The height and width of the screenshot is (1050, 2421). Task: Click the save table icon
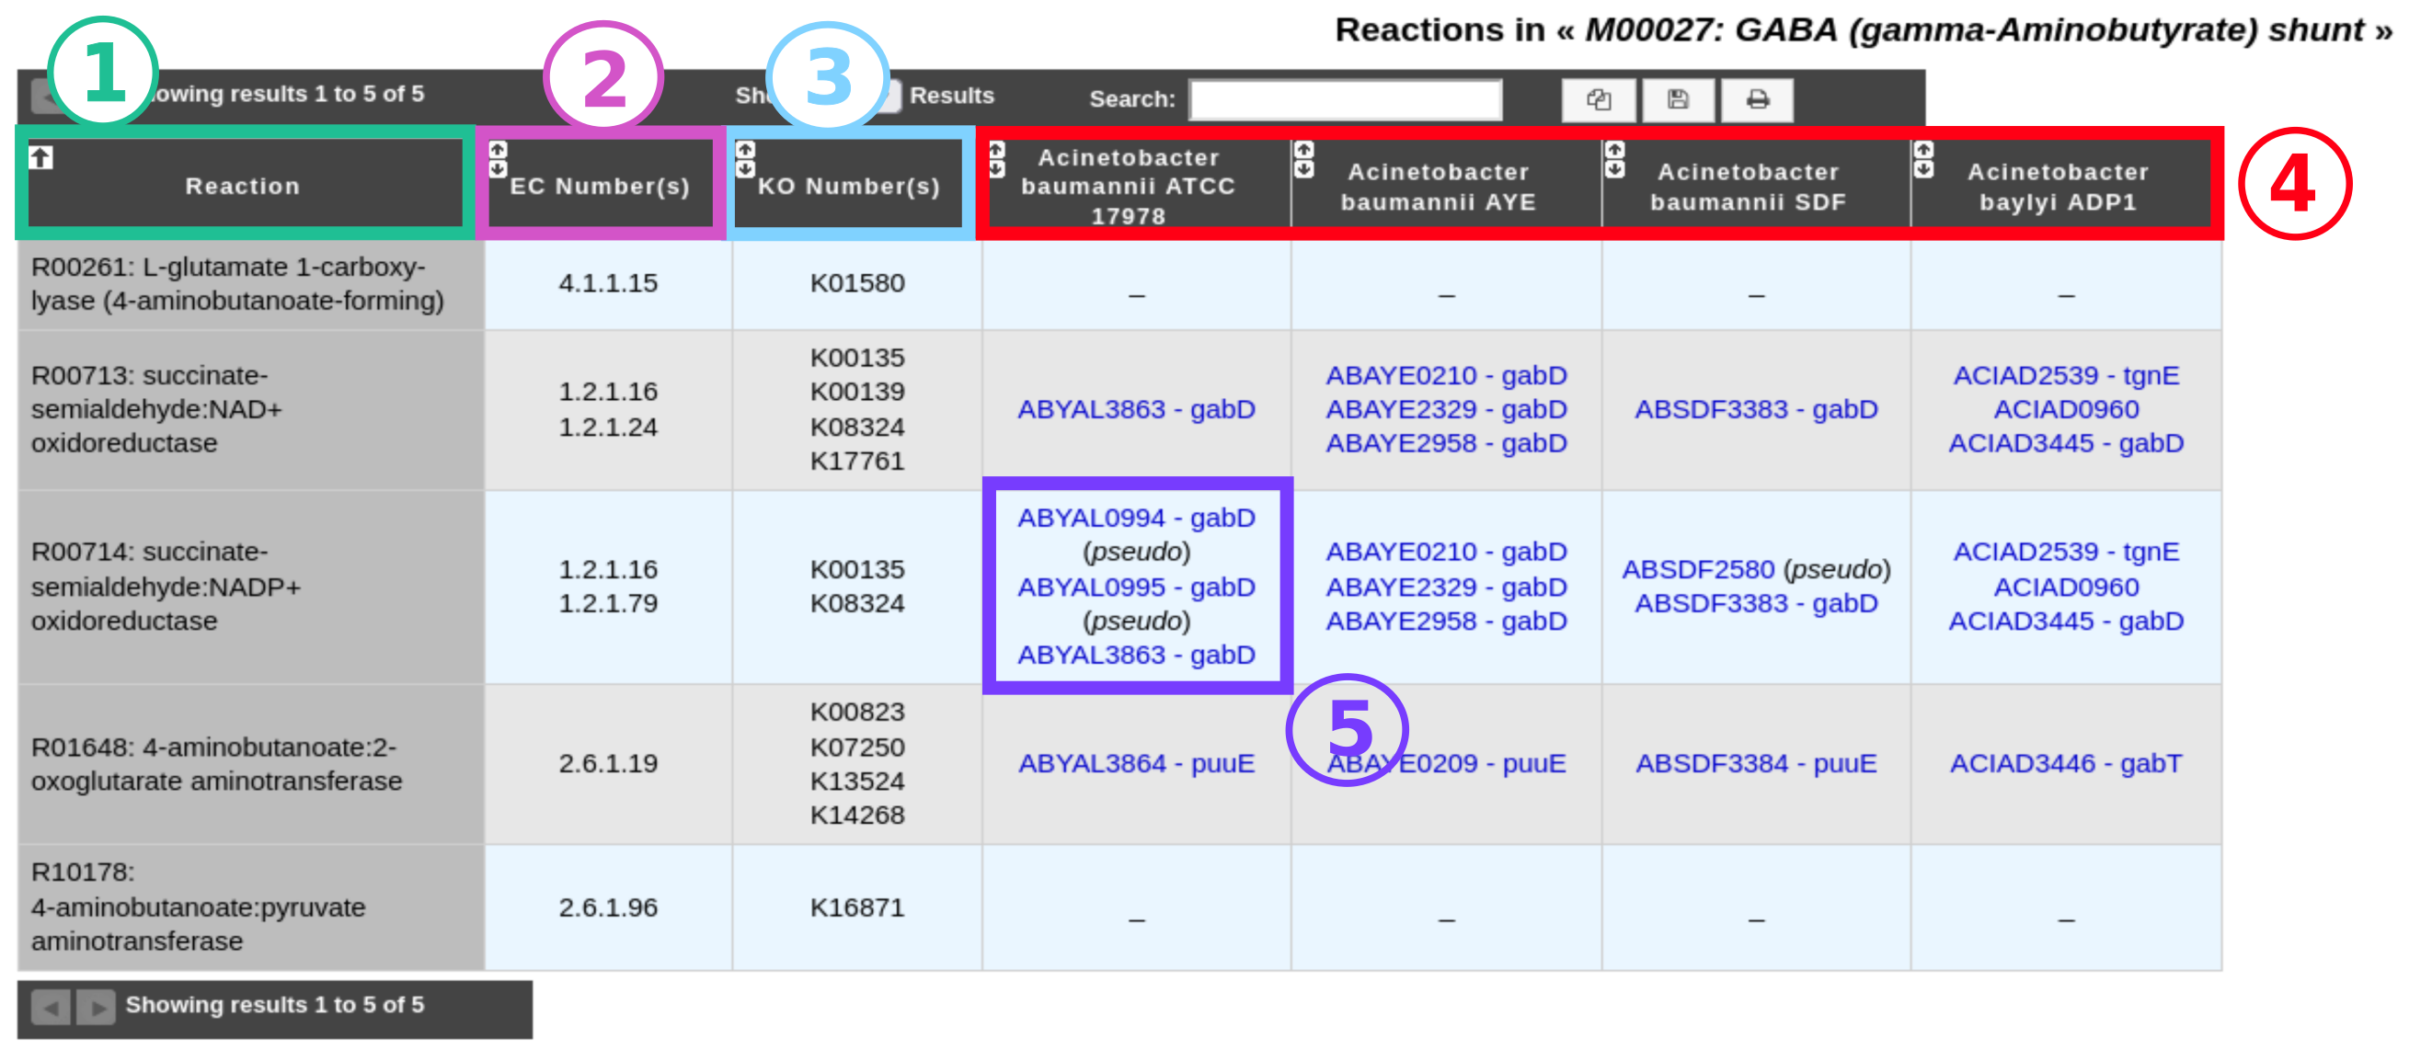click(1678, 99)
